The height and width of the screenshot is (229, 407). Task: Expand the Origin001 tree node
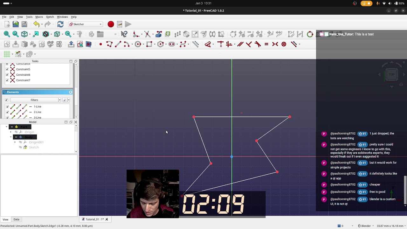coord(15,142)
